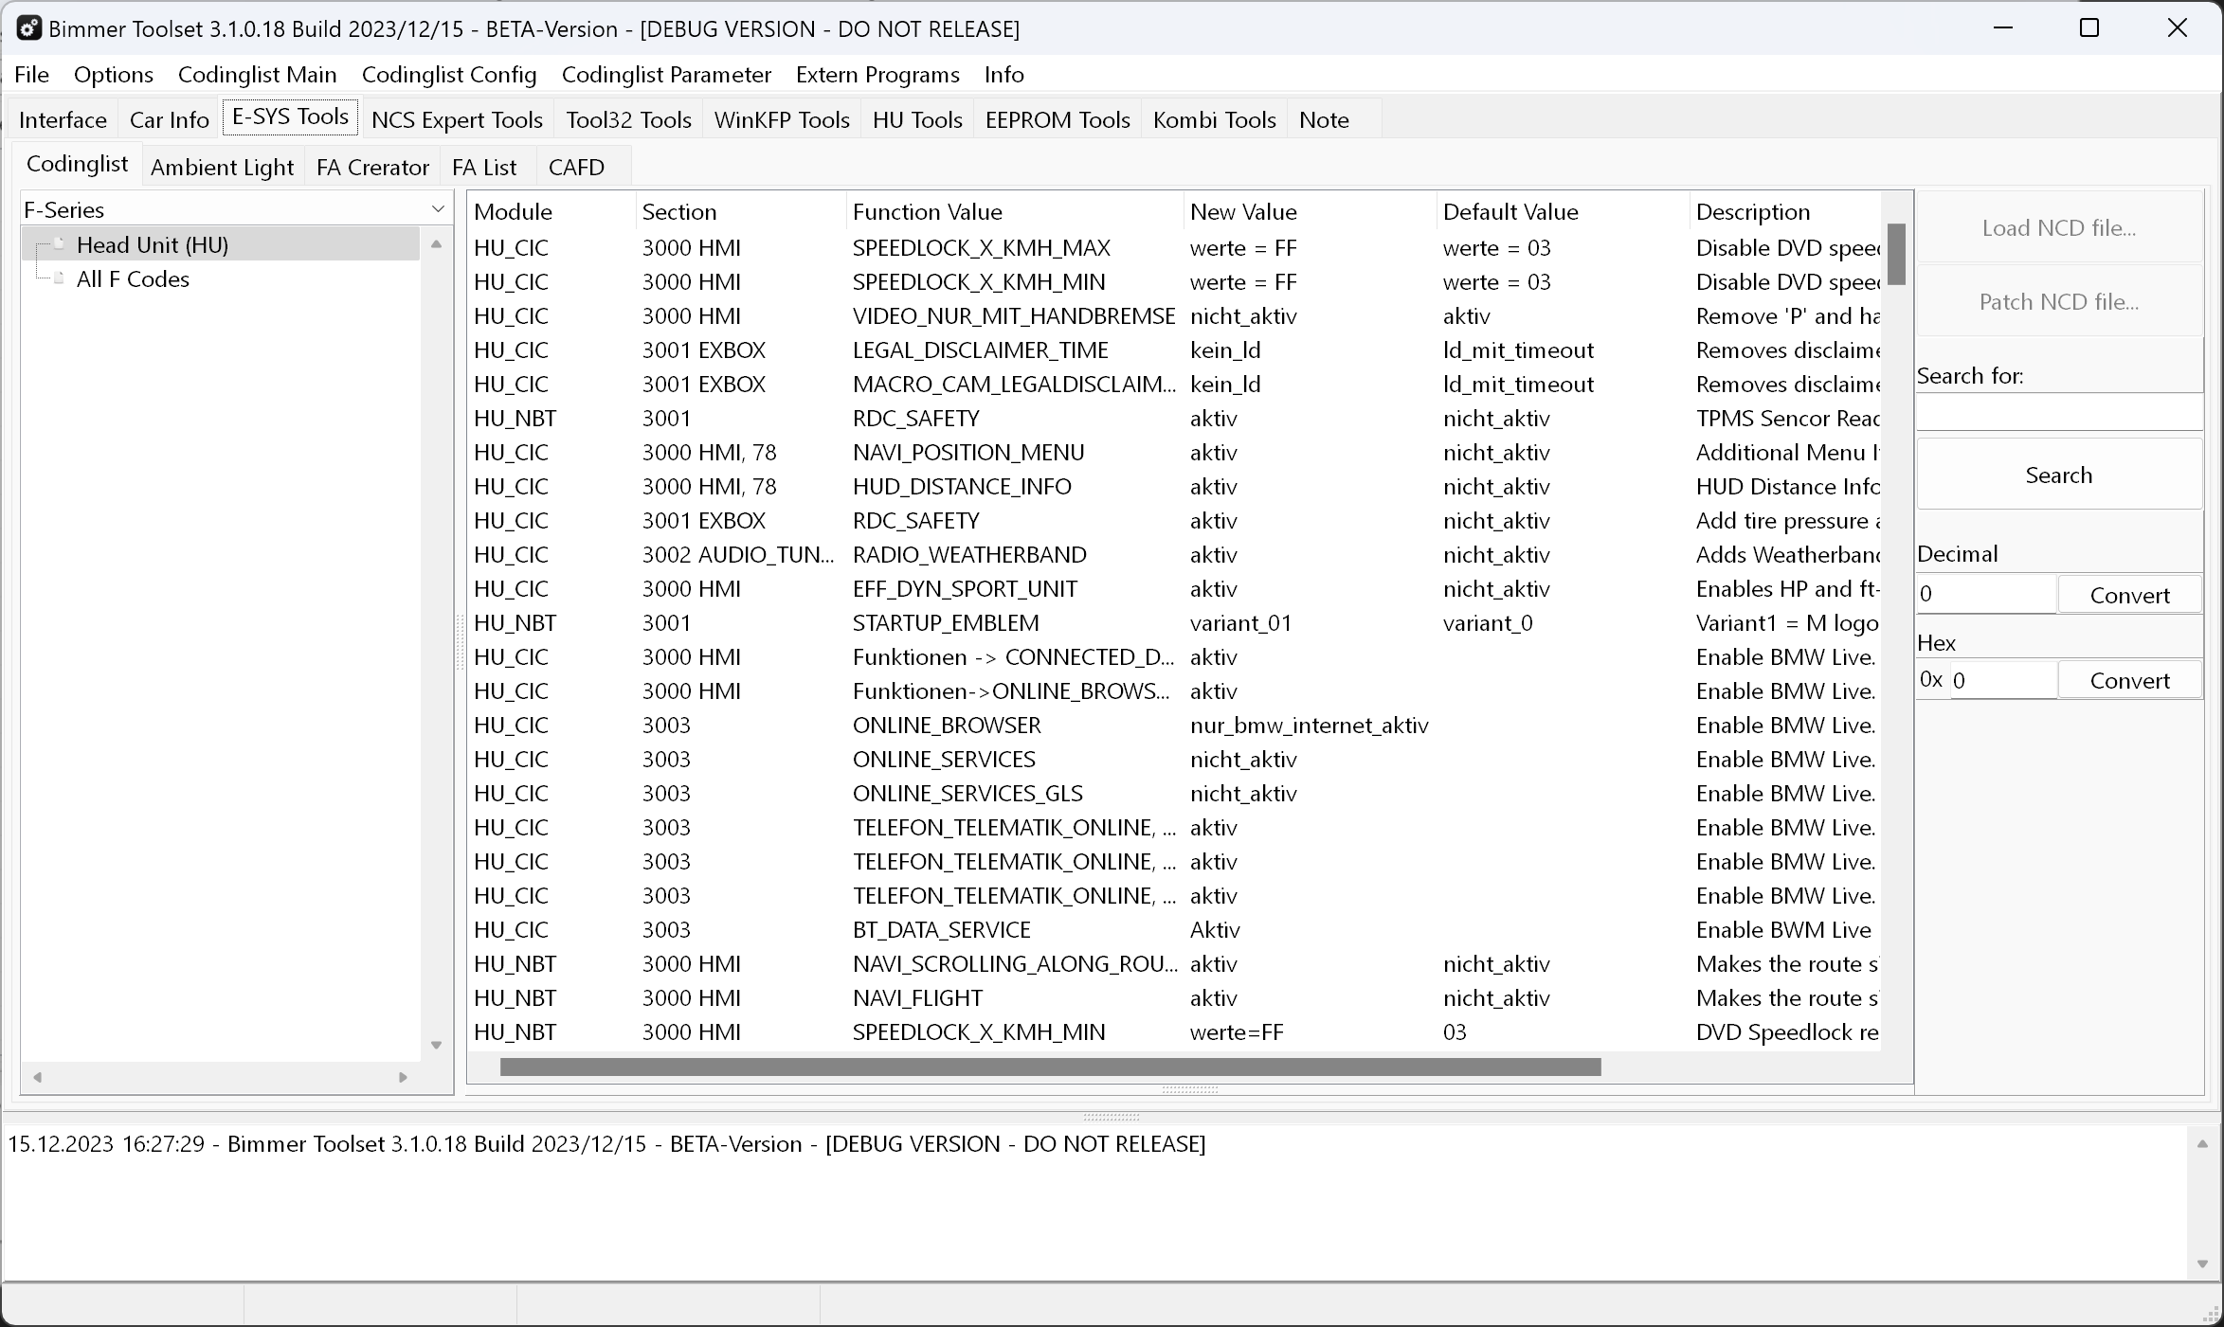Select the HUD_DISTANCE_INFO row
This screenshot has width=2224, height=1327.
click(x=1175, y=487)
